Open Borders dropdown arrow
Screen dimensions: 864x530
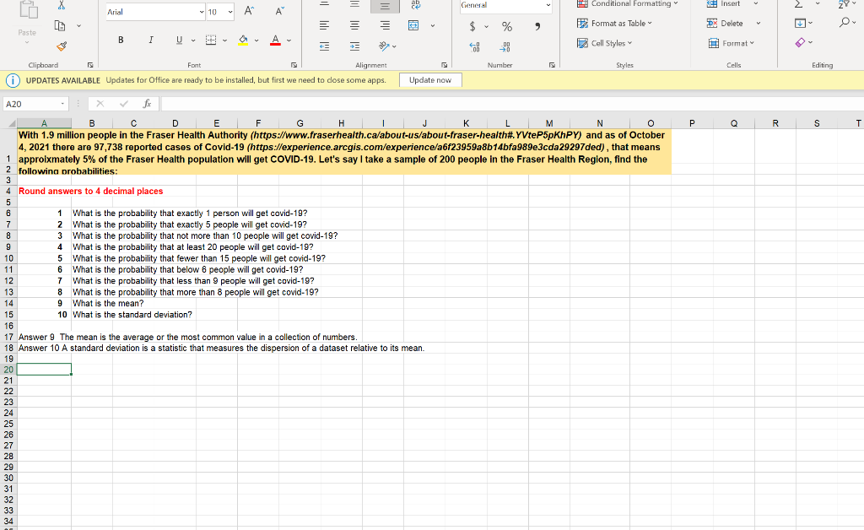coord(224,41)
